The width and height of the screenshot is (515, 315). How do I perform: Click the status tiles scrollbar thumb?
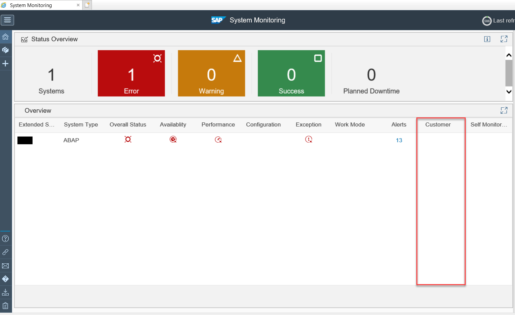point(509,73)
